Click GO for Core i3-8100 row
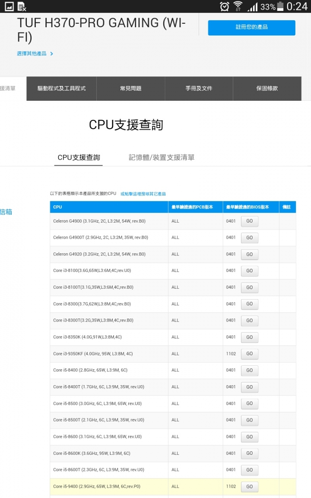 250,271
